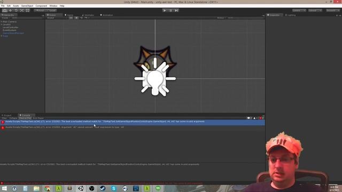342x192 pixels.
Task: Open the Account dropdown in top-right
Action: pyautogui.click(x=333, y=11)
